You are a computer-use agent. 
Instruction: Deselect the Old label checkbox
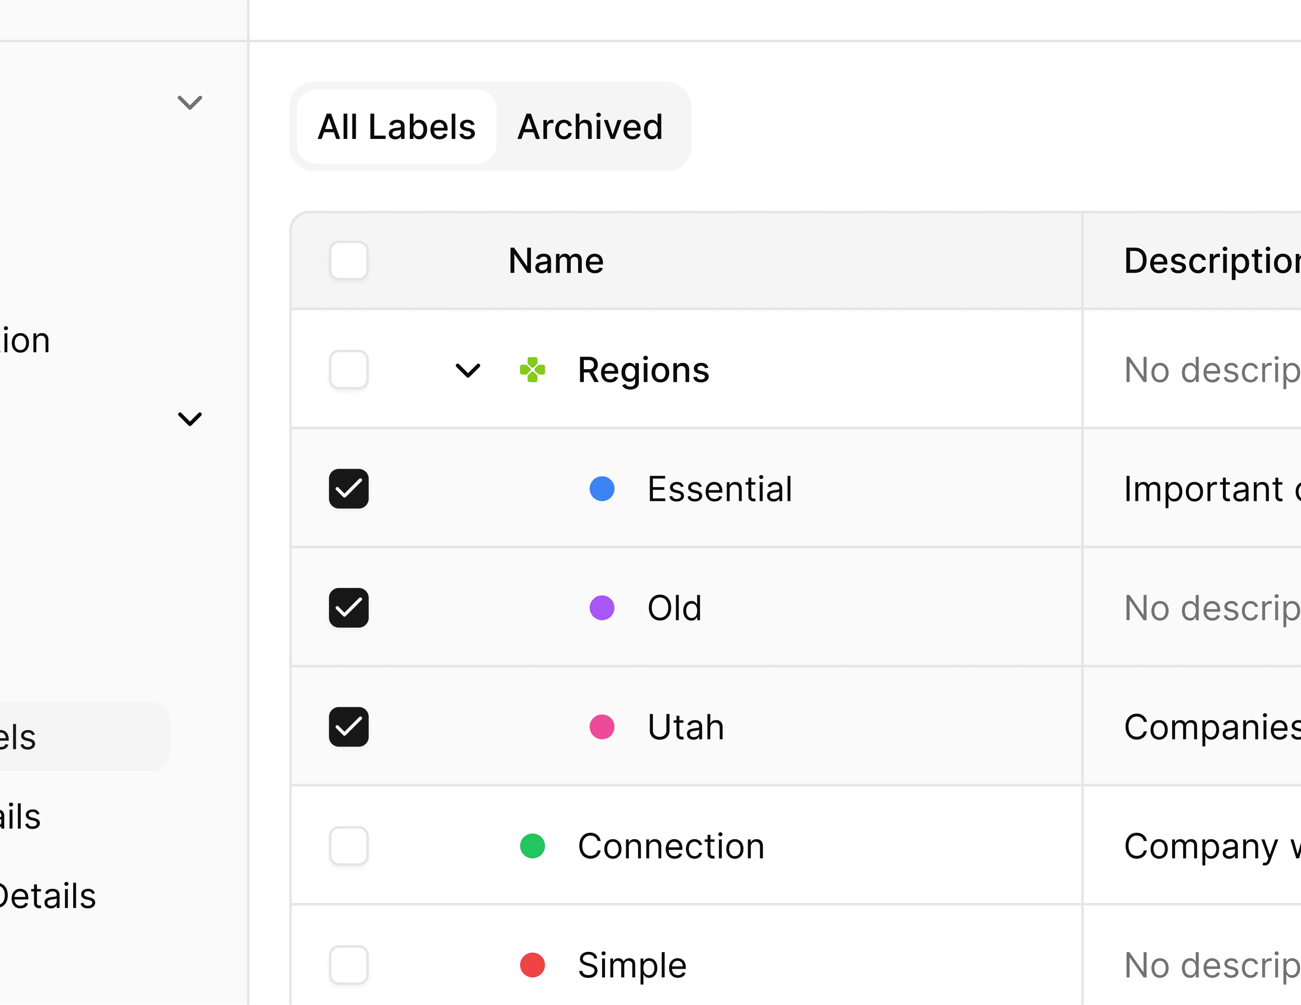coord(348,608)
